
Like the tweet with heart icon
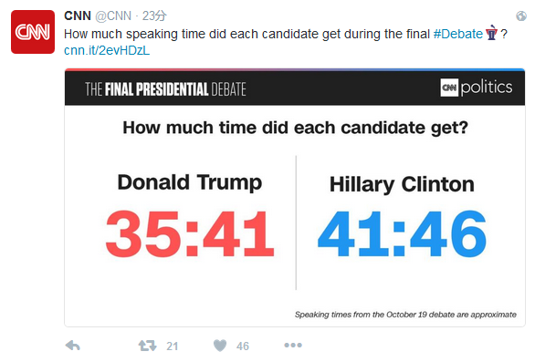coord(220,346)
